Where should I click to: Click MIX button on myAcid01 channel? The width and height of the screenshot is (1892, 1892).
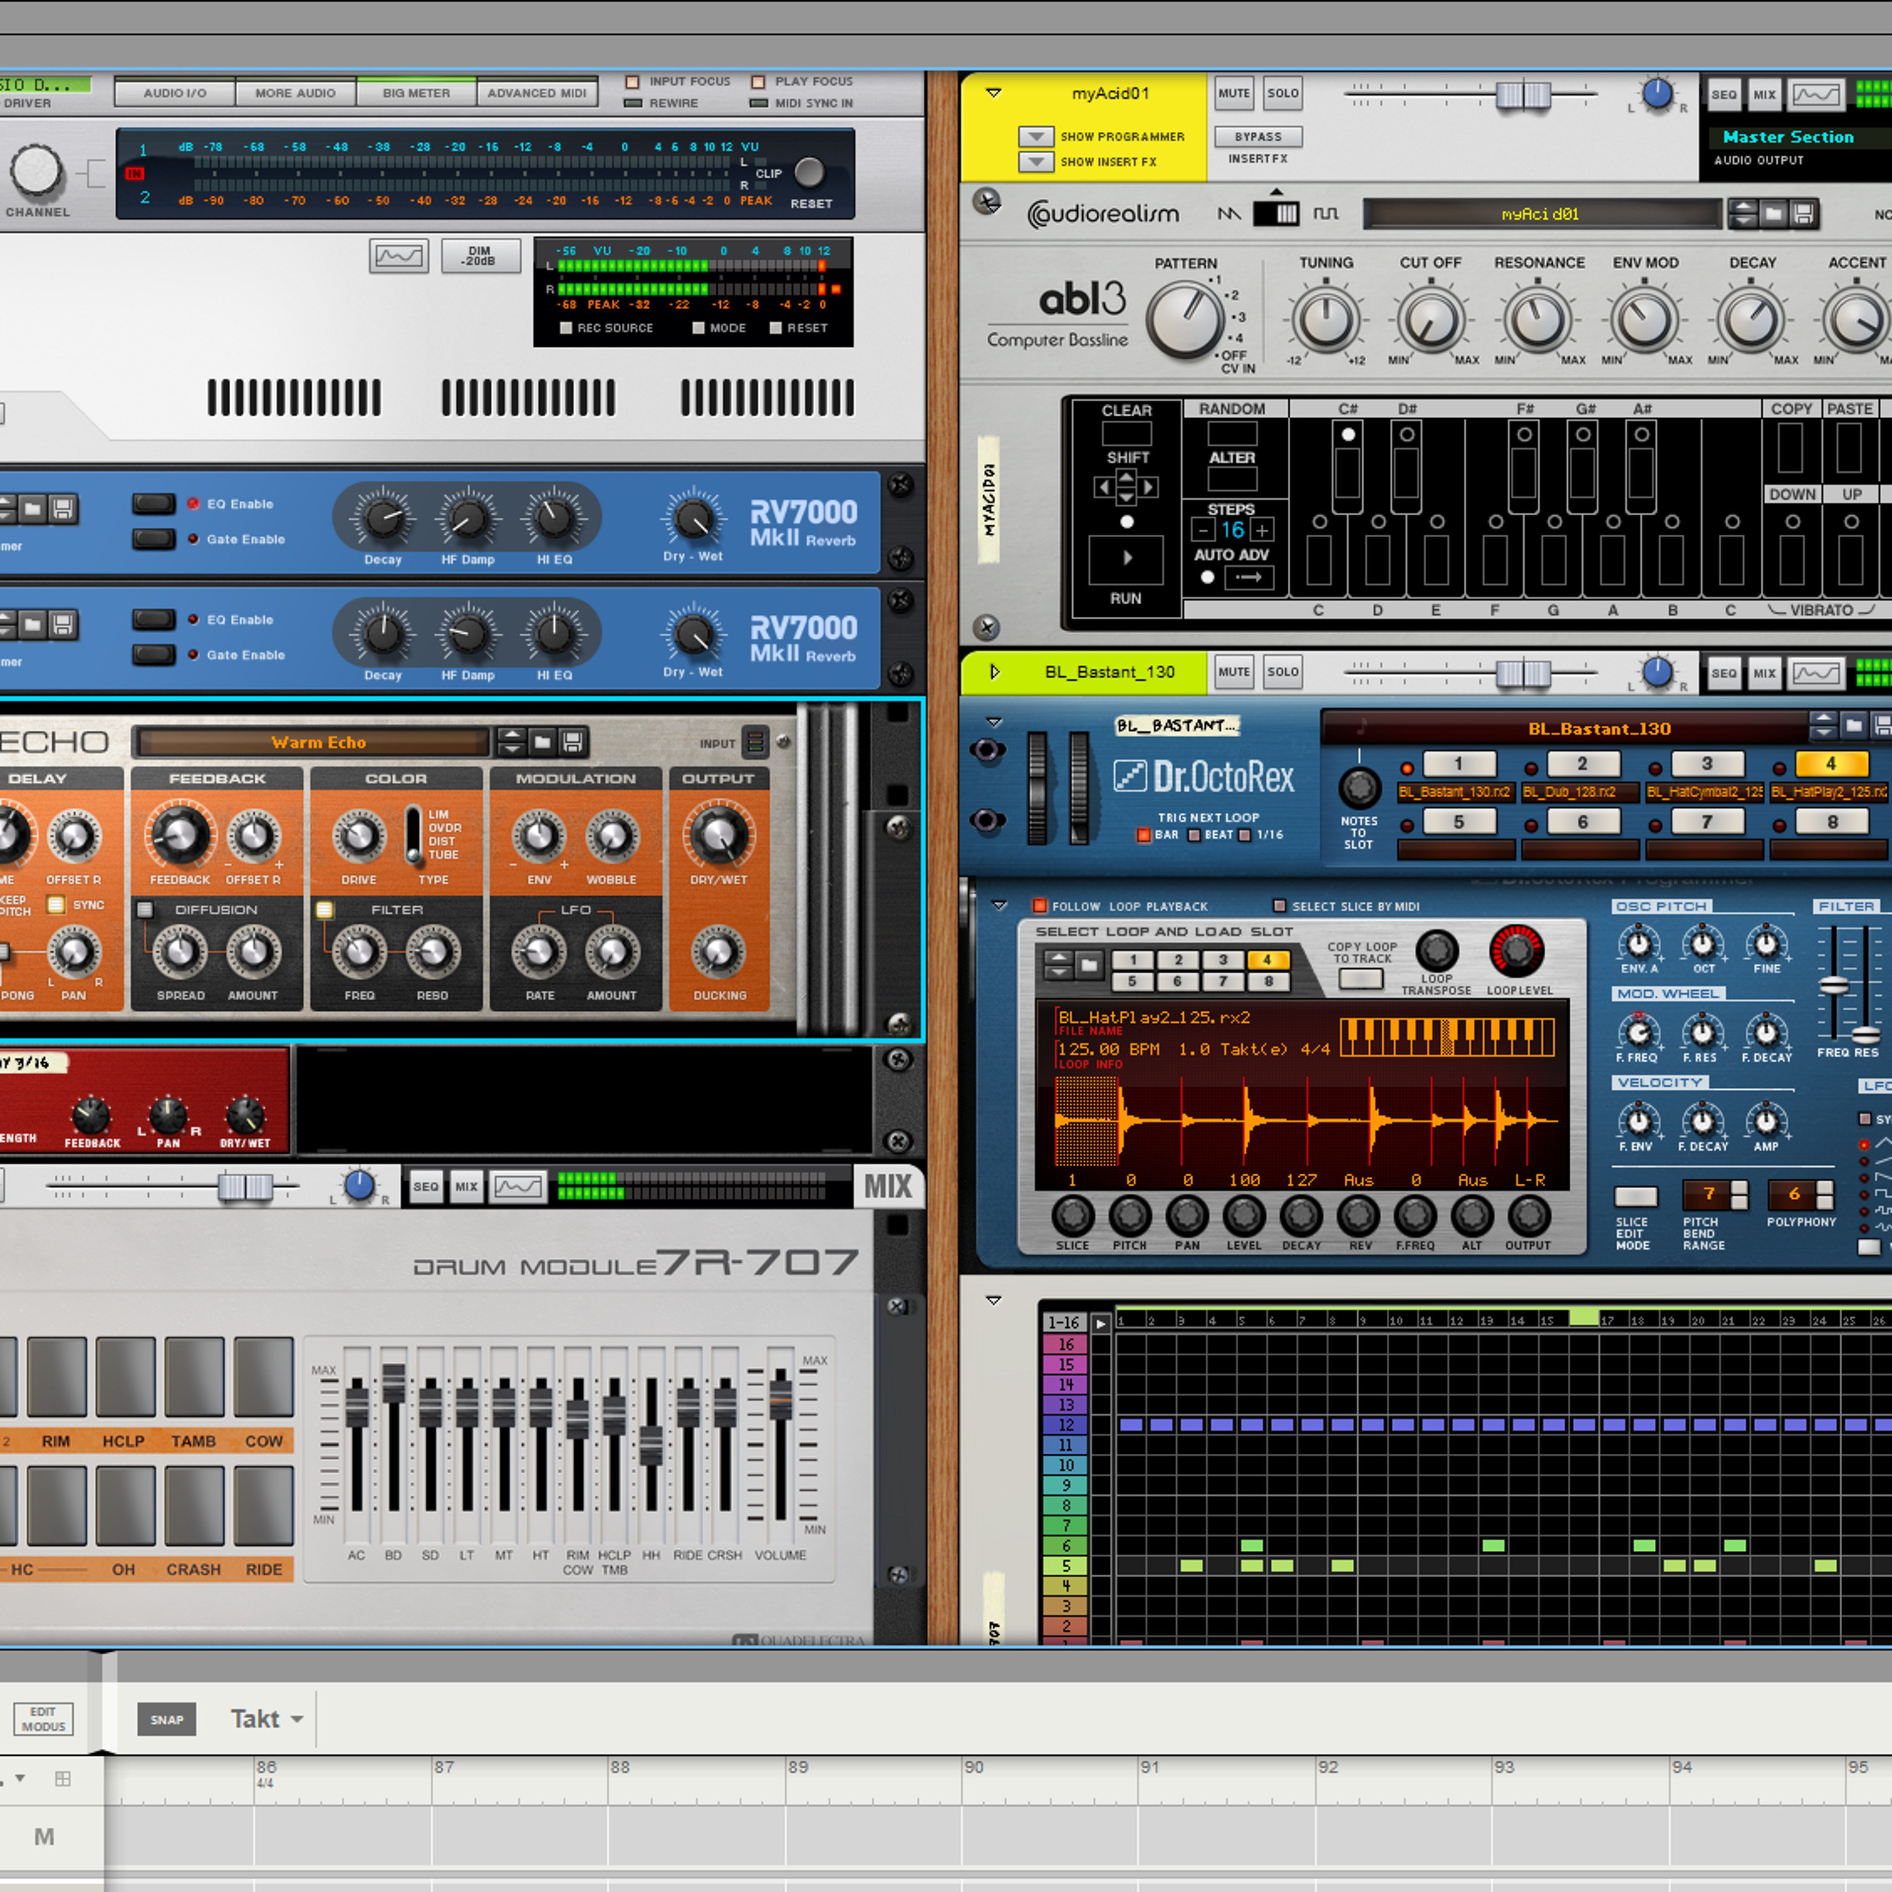coord(1765,95)
